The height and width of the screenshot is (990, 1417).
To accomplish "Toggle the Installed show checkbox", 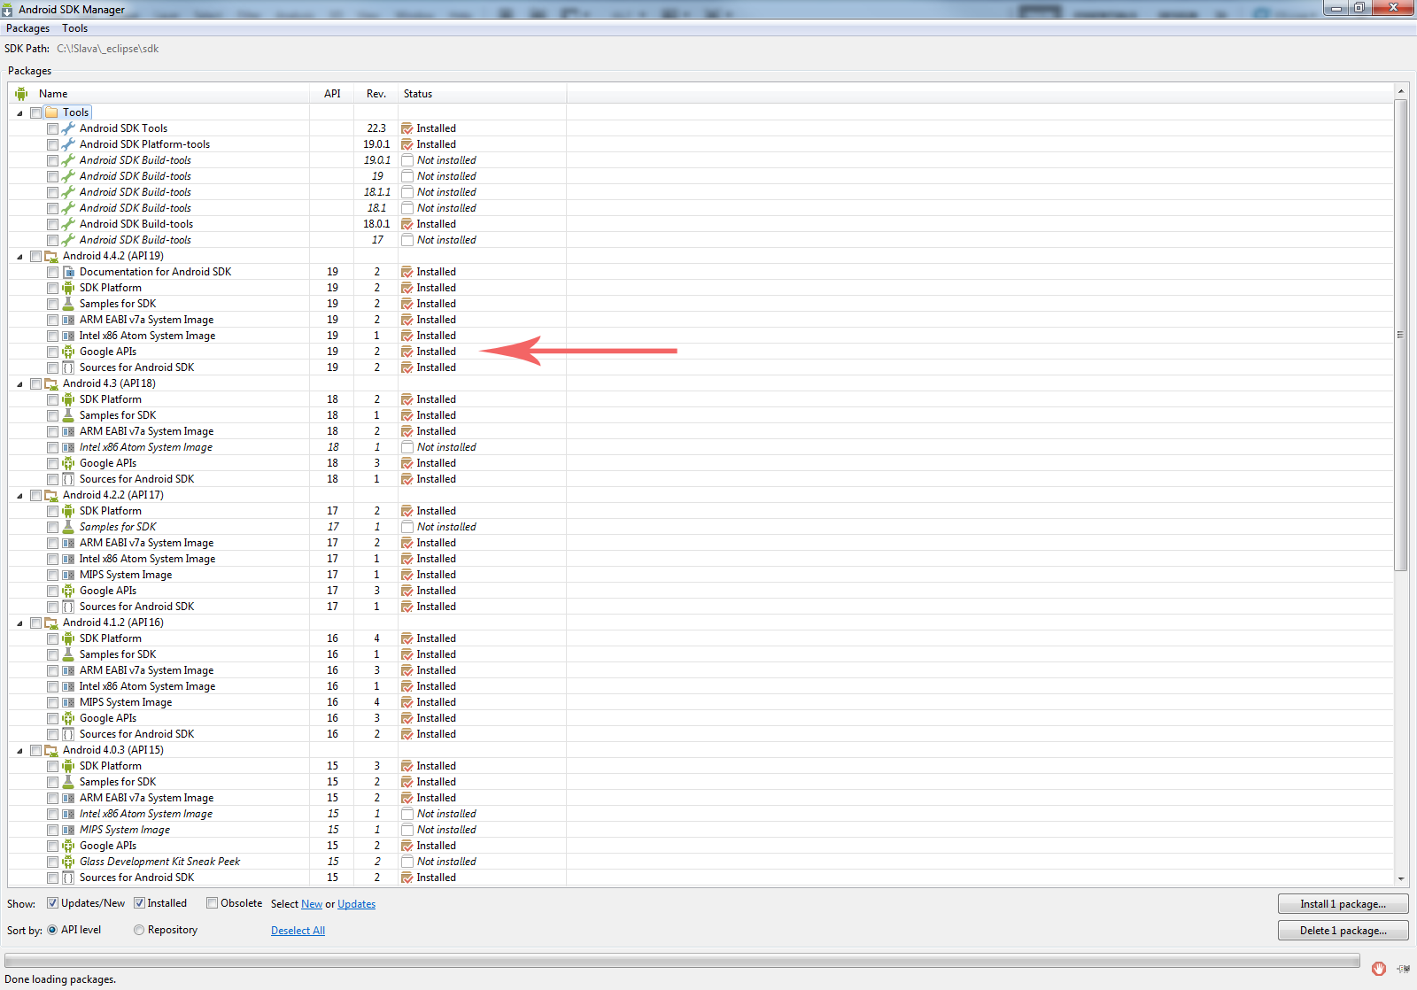I will point(139,903).
